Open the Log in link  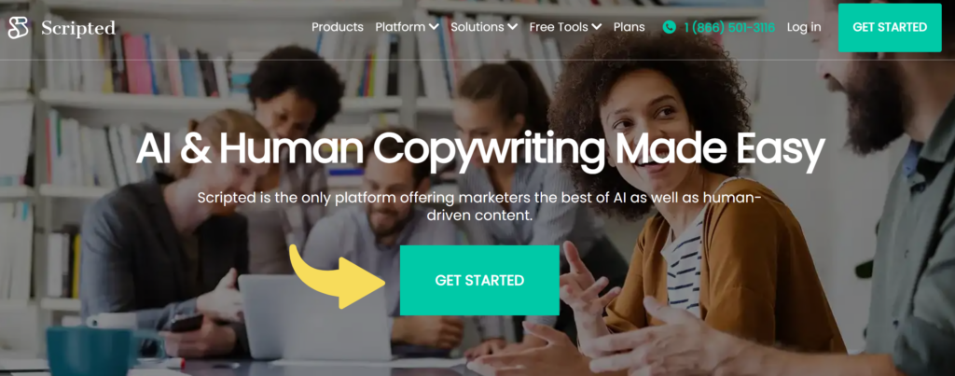[x=803, y=27]
